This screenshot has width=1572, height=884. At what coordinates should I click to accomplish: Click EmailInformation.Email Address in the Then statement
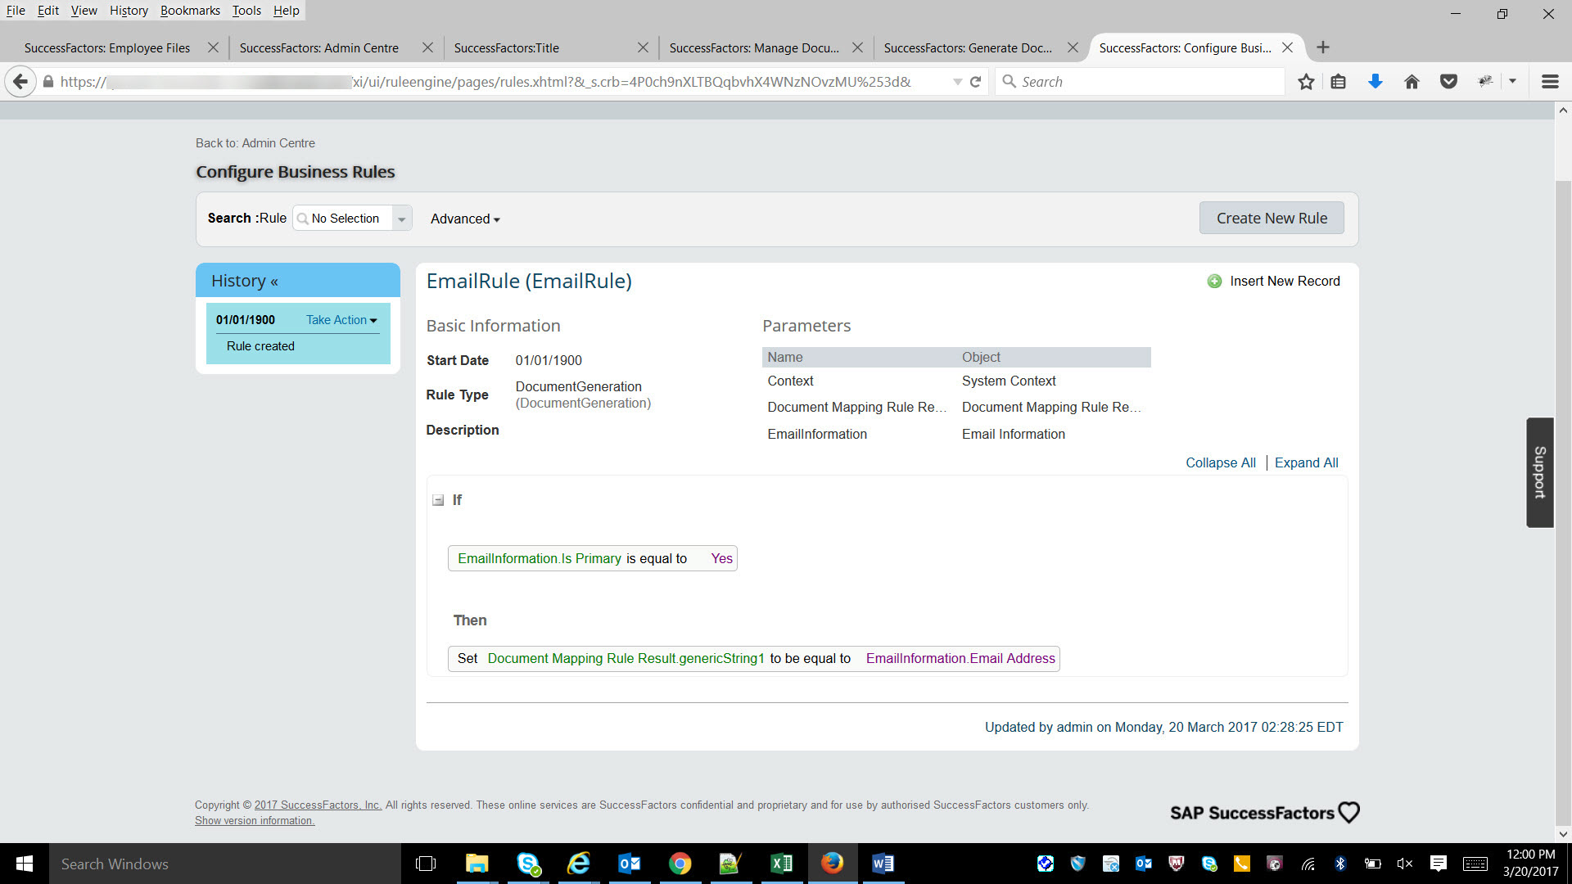(960, 659)
